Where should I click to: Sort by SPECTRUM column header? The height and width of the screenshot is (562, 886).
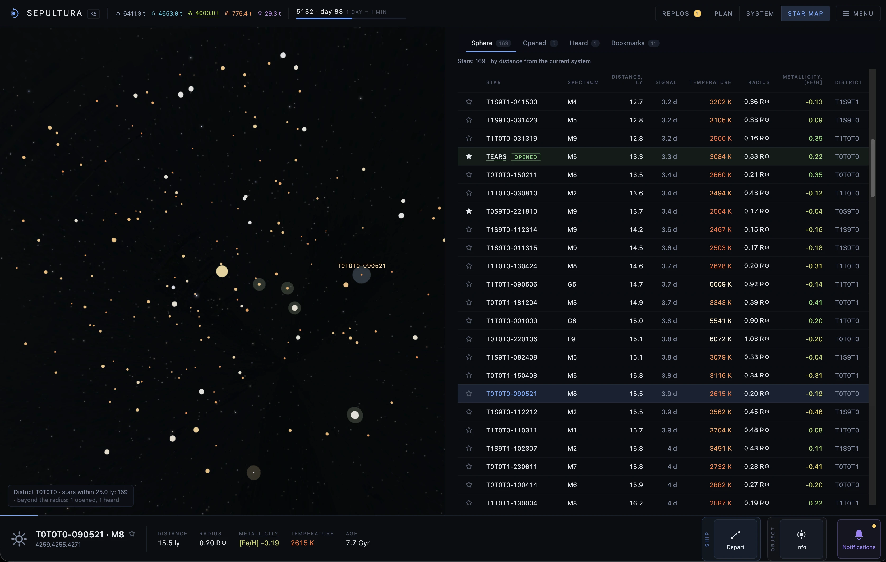pos(583,82)
